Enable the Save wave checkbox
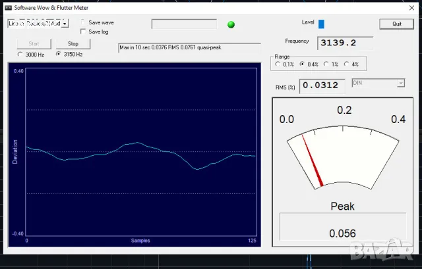 click(83, 22)
